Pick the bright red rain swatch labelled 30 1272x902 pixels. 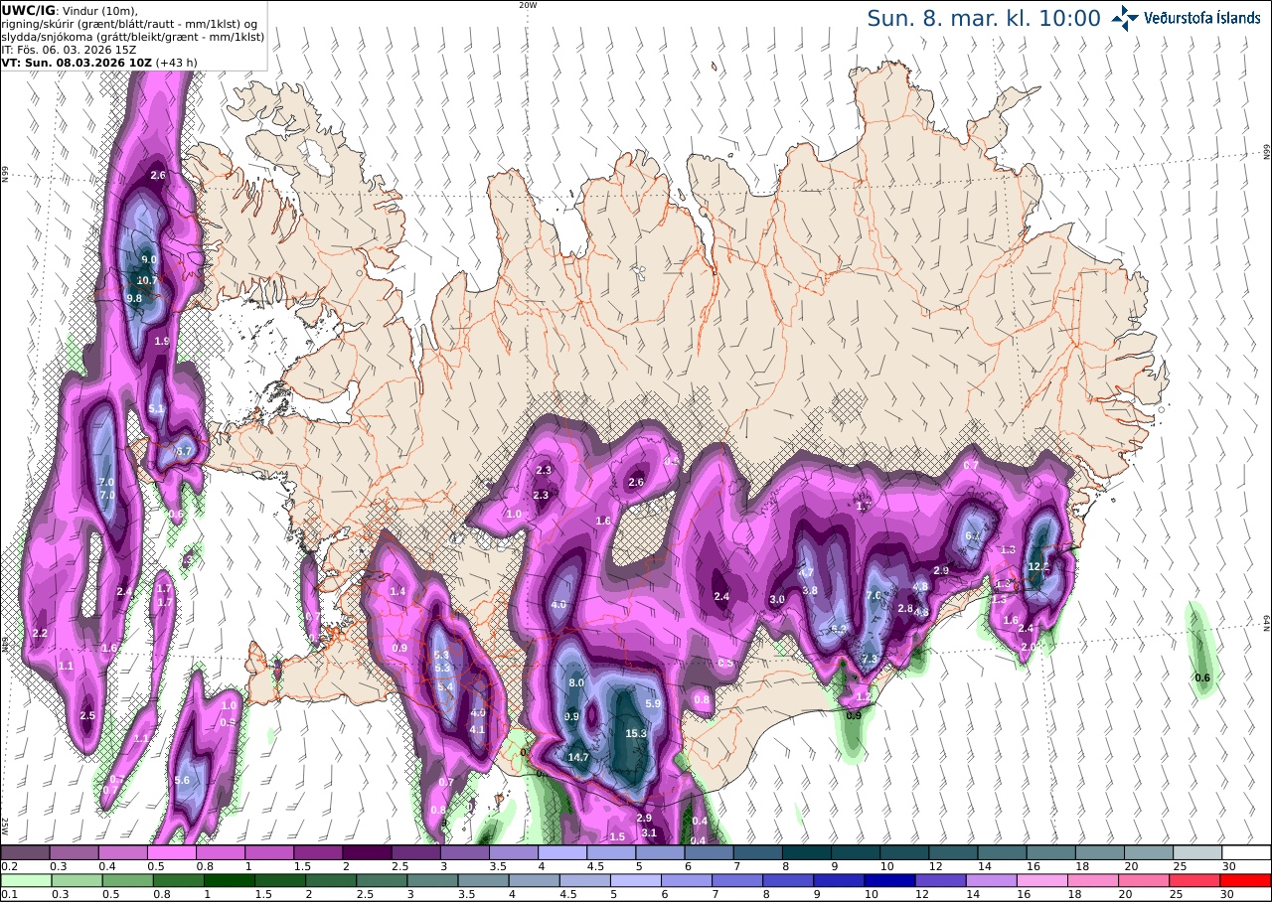click(x=1247, y=880)
